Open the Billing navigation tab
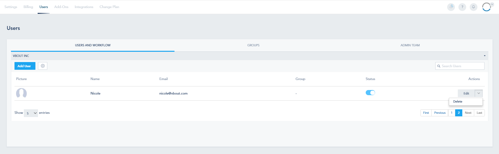The image size is (499, 154). pyautogui.click(x=28, y=7)
